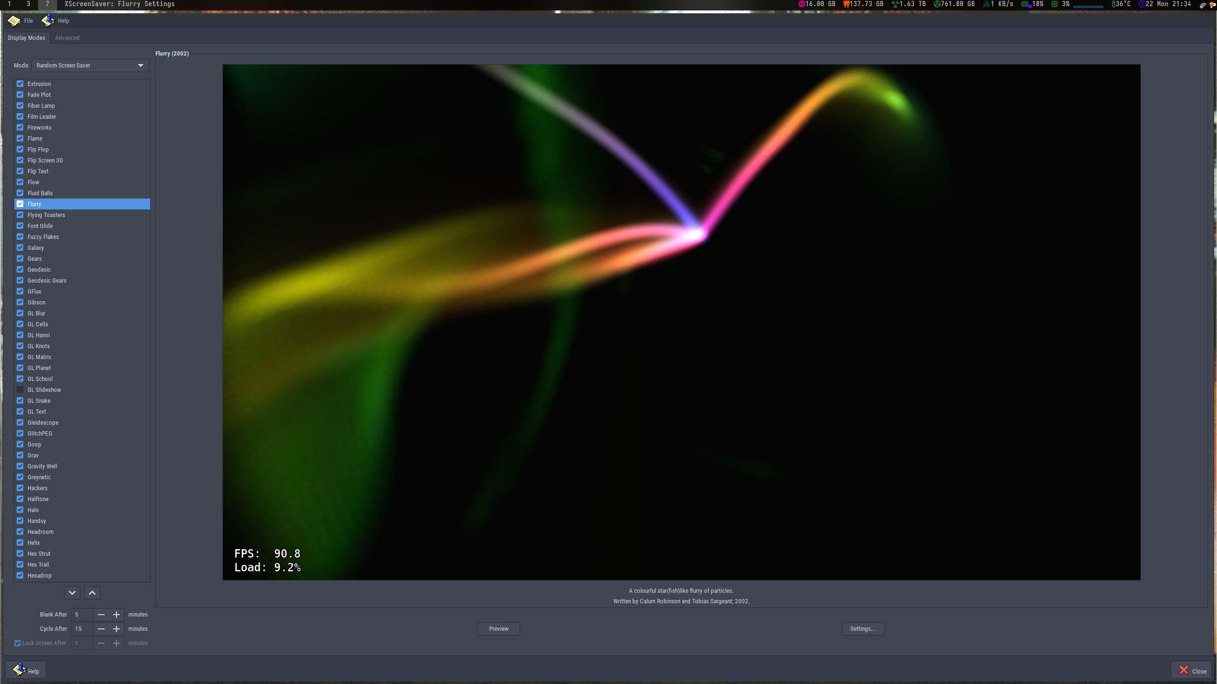Uncheck the Flying Toasters screensaver
The height and width of the screenshot is (684, 1217).
20,215
